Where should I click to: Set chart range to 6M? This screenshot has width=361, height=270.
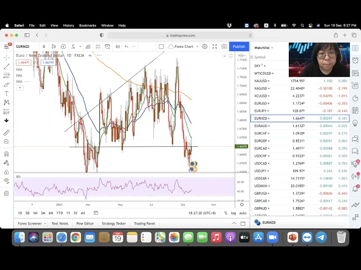[51, 213]
